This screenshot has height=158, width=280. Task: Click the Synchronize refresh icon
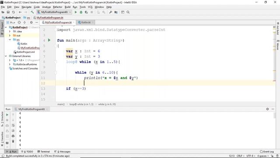point(14,12)
